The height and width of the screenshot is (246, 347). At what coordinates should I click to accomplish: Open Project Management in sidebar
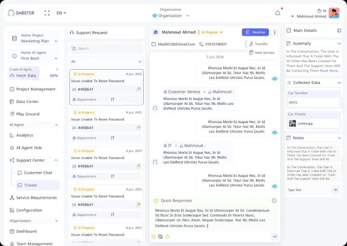pos(33,89)
